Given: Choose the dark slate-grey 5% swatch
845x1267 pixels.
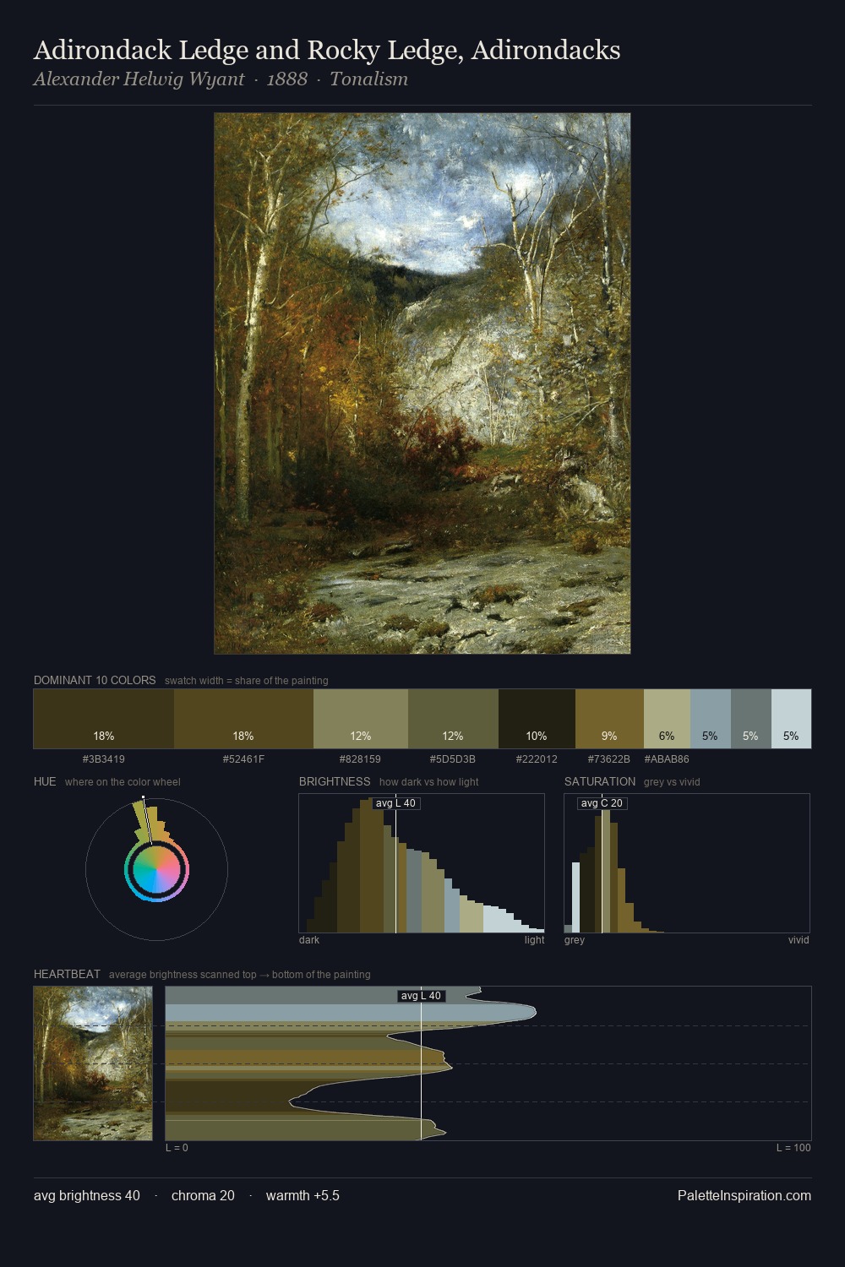Looking at the screenshot, I should tap(751, 719).
